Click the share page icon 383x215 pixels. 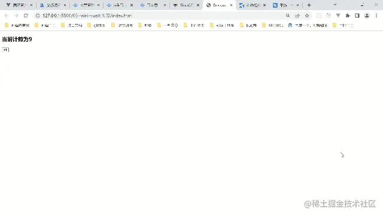(x=297, y=16)
